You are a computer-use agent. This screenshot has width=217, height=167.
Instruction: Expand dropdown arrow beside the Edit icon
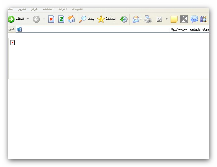pyautogui.click(x=167, y=19)
